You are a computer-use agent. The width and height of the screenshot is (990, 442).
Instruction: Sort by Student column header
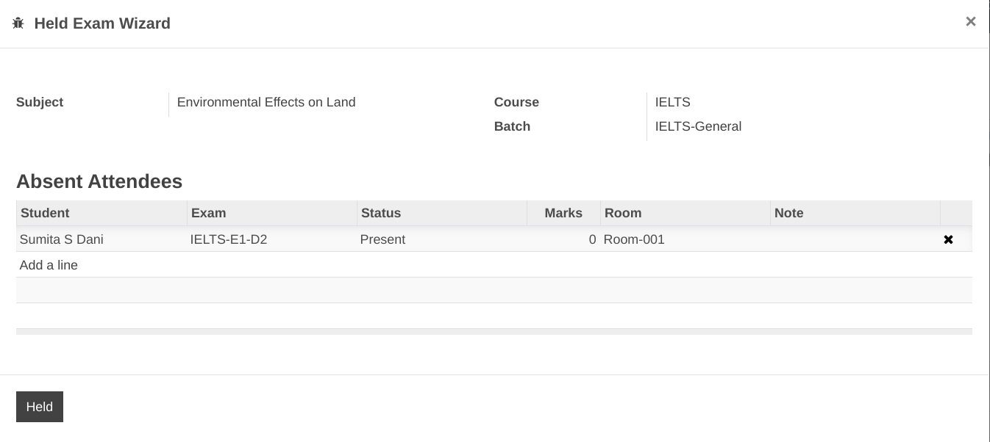pyautogui.click(x=102, y=213)
